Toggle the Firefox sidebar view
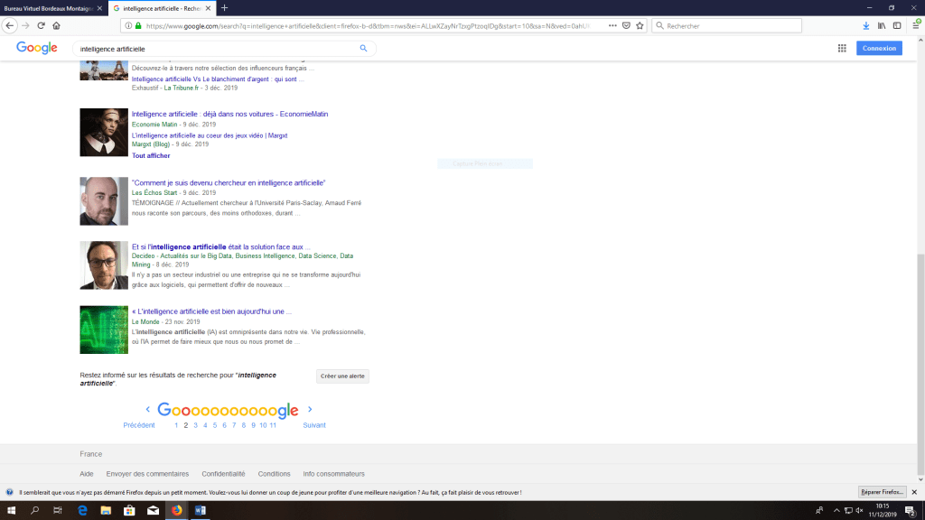Viewport: 925px width, 520px height. click(895, 26)
